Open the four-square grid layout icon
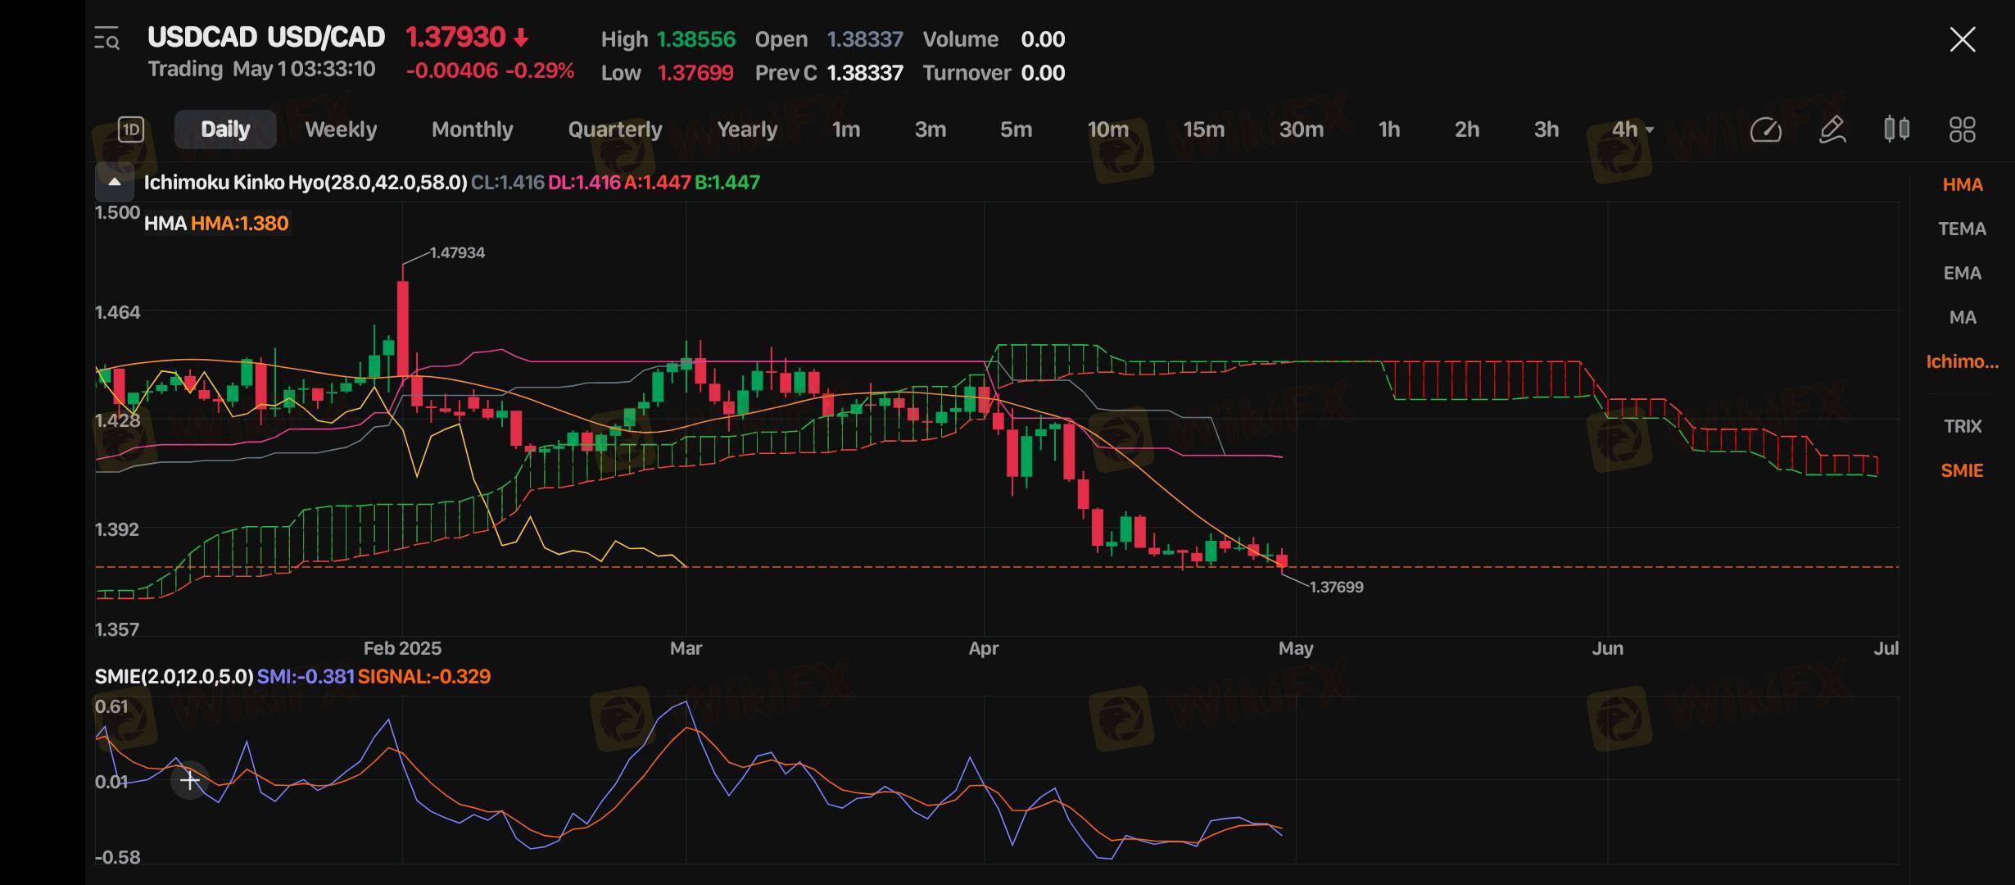 pyautogui.click(x=1962, y=129)
